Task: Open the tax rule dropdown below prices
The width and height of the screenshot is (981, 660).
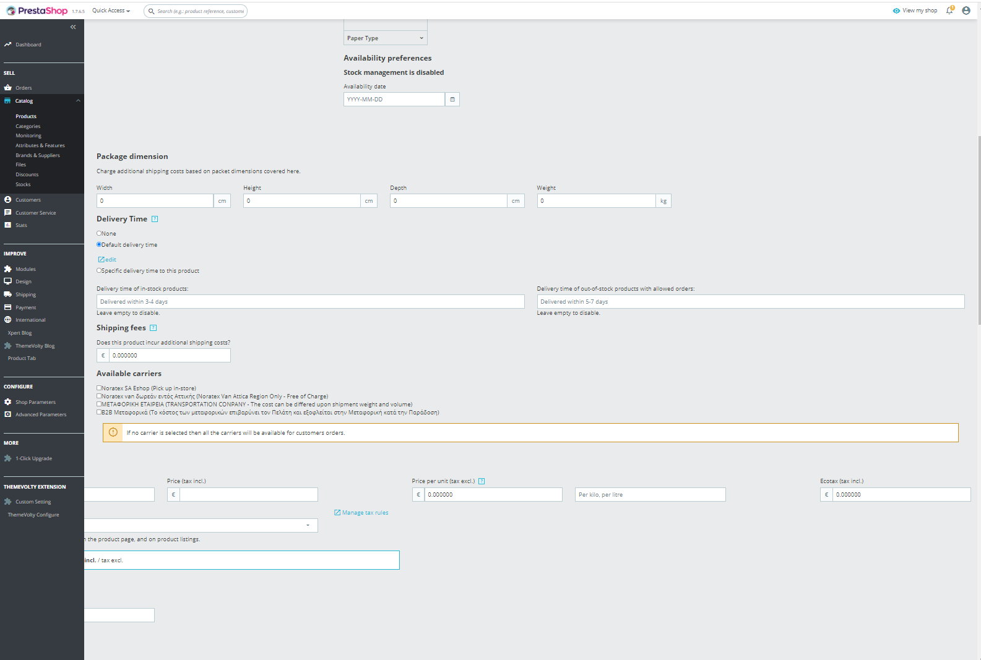Action: 201,525
